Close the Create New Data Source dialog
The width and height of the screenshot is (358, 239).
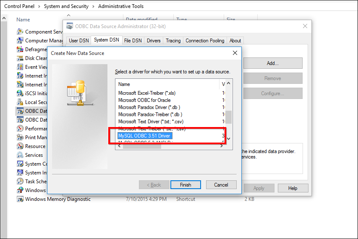click(x=235, y=53)
